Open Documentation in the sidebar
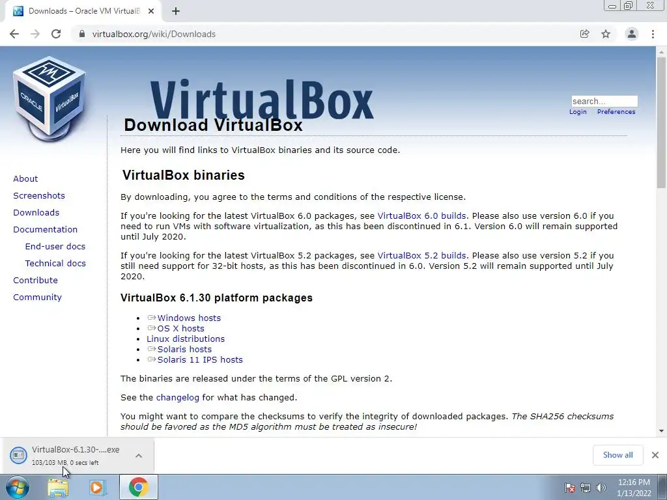667x500 pixels. (x=45, y=230)
